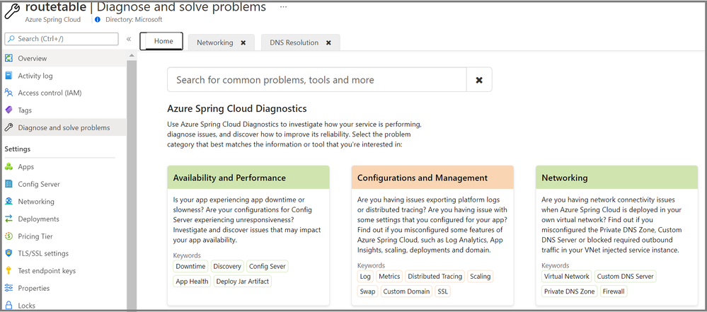Click the Apps icon in Settings
The height and width of the screenshot is (312, 707).
8,167
